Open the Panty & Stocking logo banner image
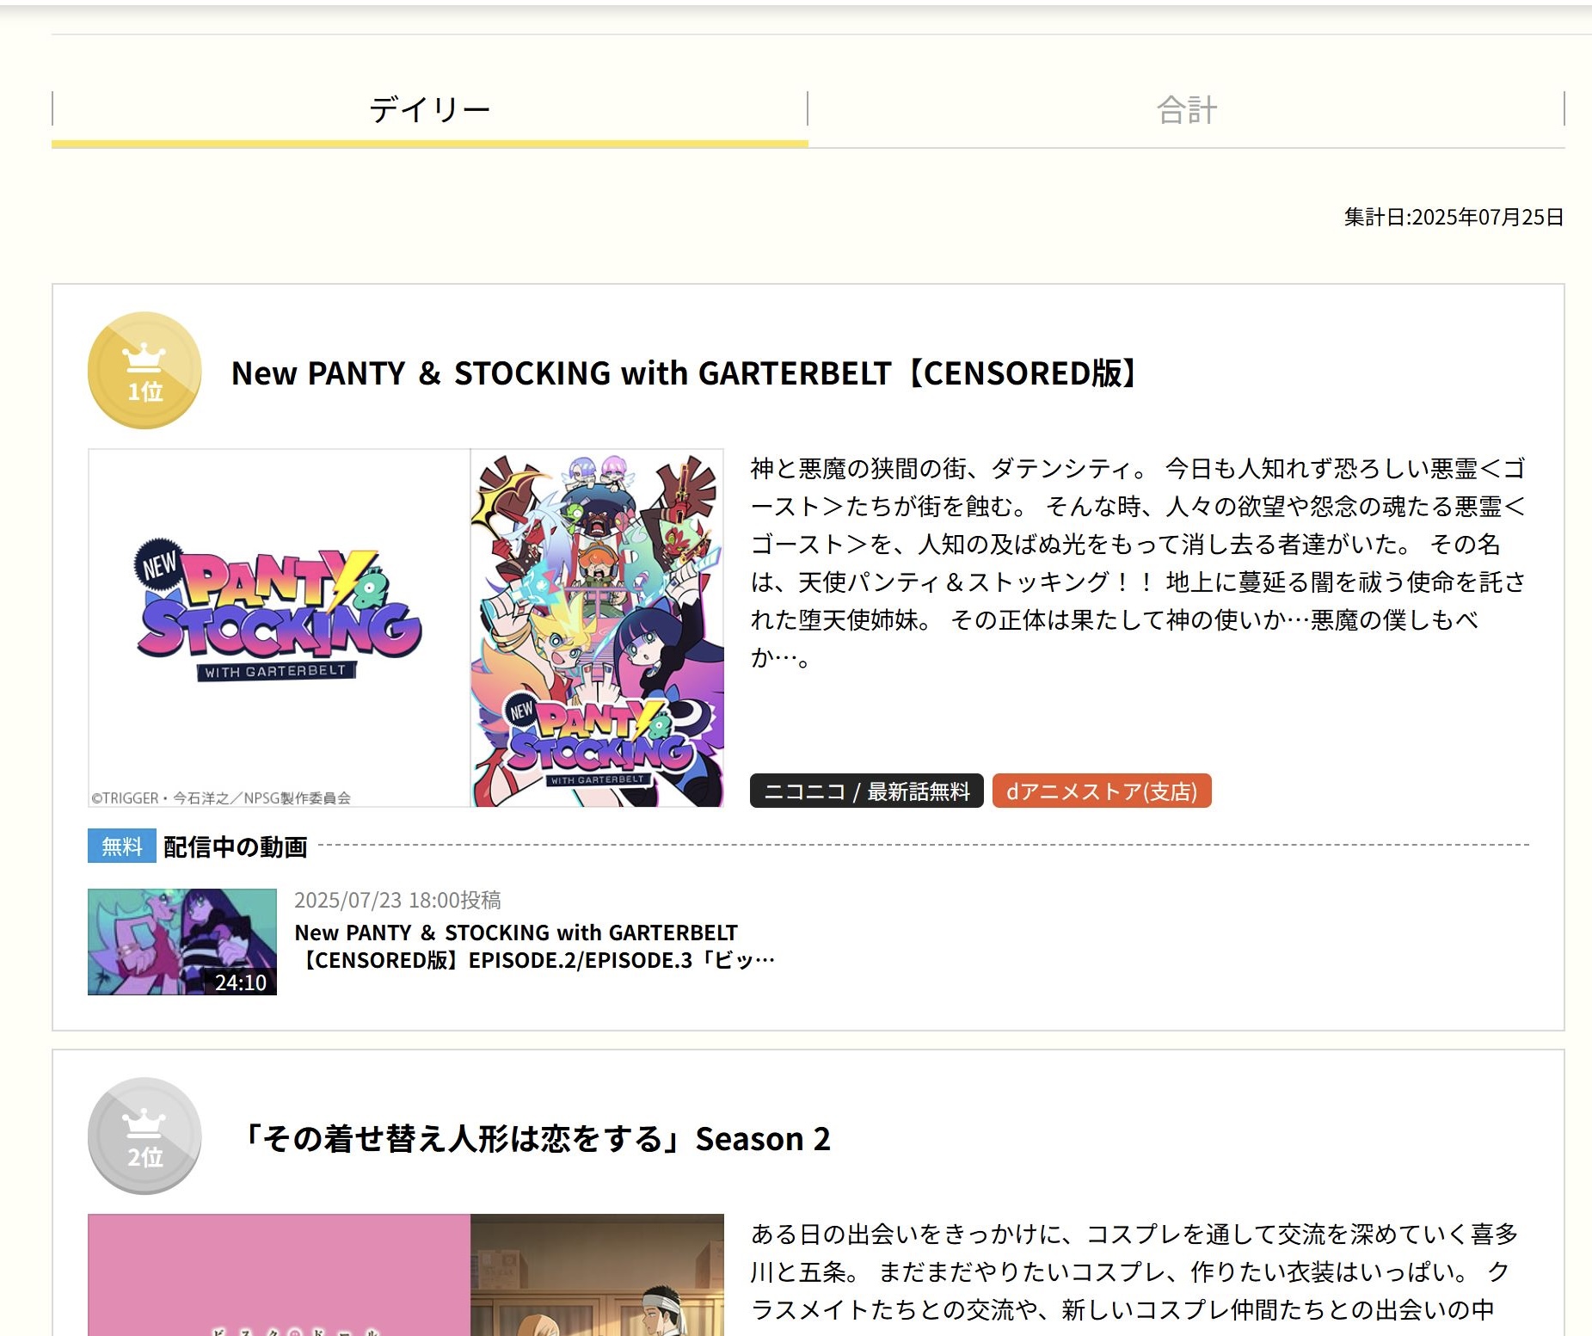This screenshot has height=1336, width=1592. (280, 627)
